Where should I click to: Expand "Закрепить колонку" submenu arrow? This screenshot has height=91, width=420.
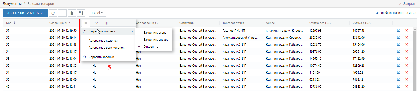132,31
